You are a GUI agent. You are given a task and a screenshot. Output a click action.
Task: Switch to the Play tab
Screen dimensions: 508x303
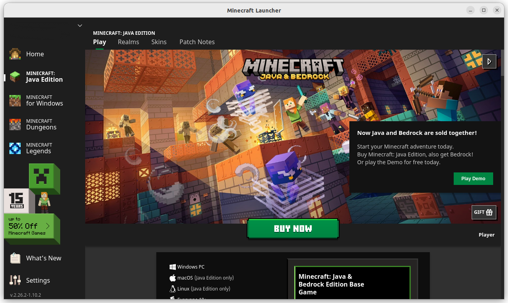click(x=100, y=42)
